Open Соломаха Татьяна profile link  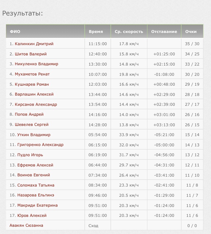point(36,185)
